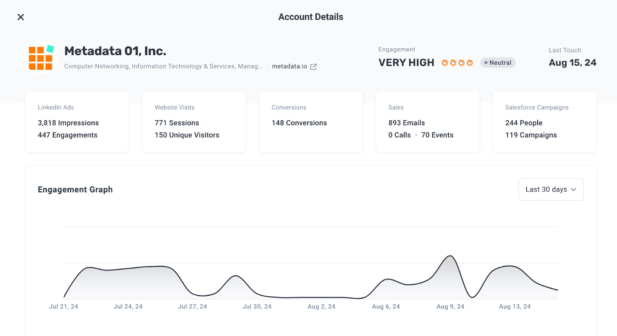Click the Jul 30, 24 axis label
Screen dimensions: 617x336
coord(257,307)
